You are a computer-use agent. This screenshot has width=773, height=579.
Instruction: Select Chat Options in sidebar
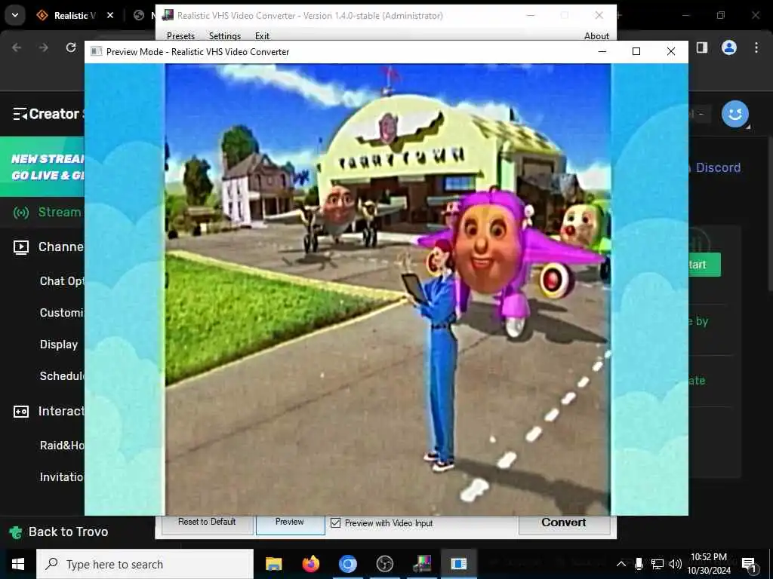(x=62, y=281)
